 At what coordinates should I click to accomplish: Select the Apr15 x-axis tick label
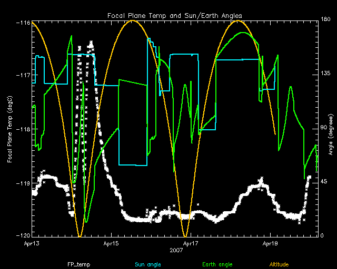pyautogui.click(x=111, y=244)
